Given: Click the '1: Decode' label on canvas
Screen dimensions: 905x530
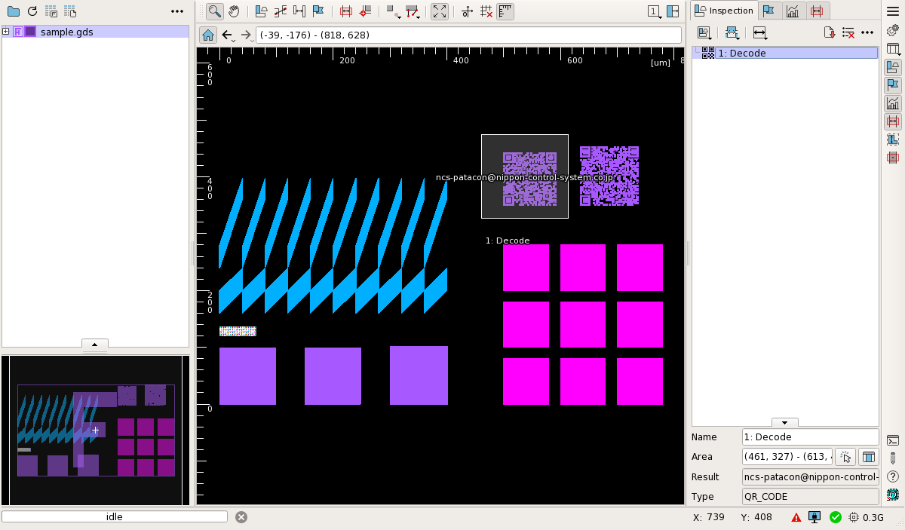Looking at the screenshot, I should (508, 240).
